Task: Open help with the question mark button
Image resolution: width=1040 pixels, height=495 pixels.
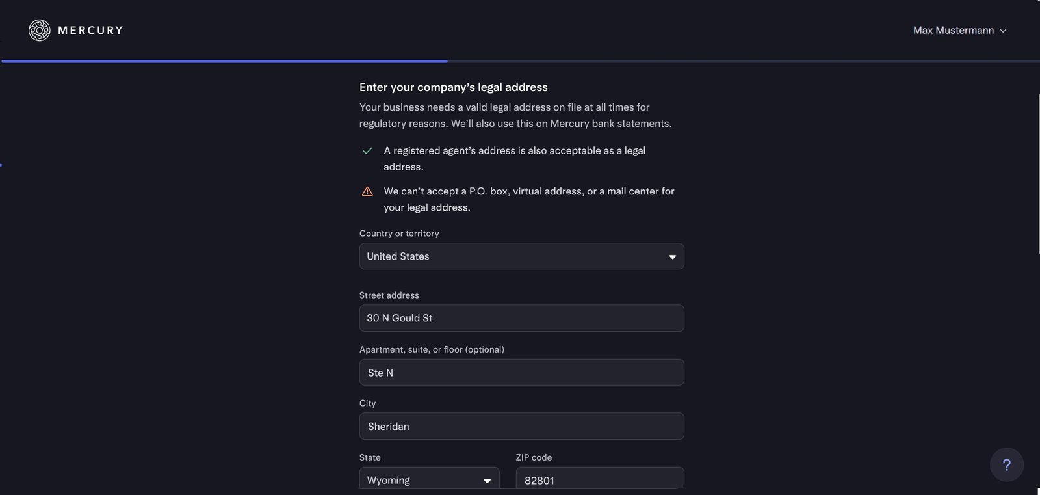Action: (1006, 464)
